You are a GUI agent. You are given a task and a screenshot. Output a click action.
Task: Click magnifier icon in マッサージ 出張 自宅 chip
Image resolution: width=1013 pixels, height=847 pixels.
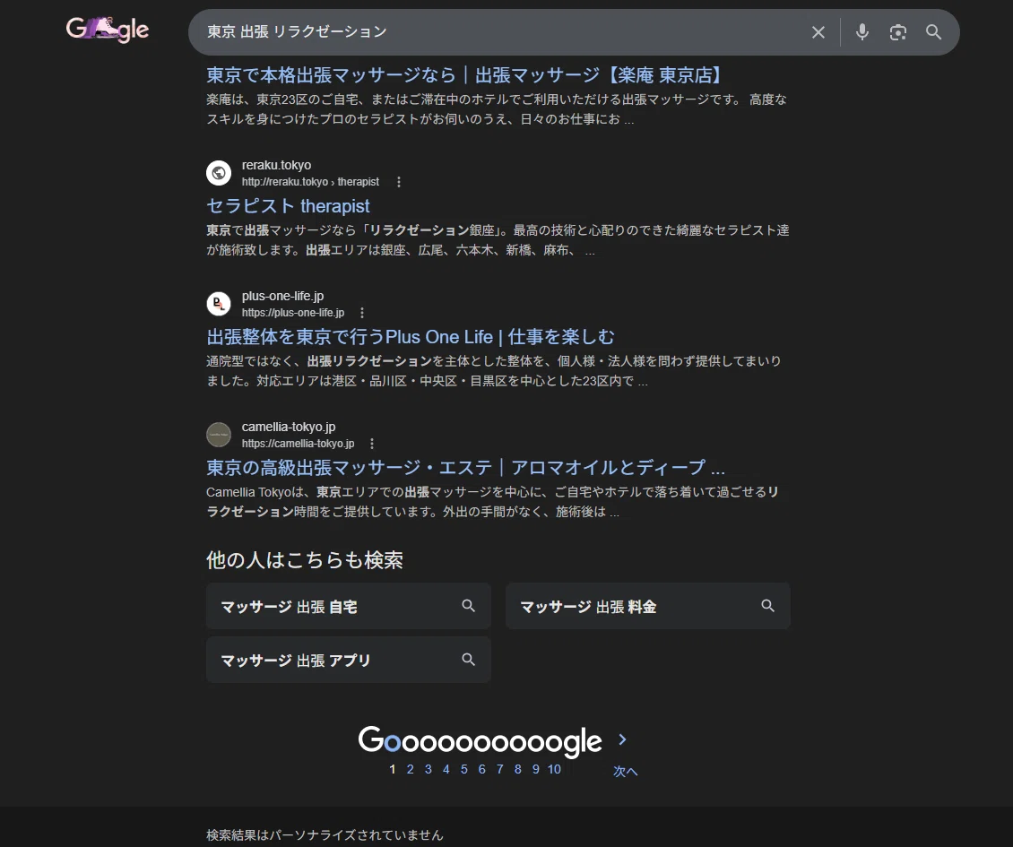tap(468, 605)
